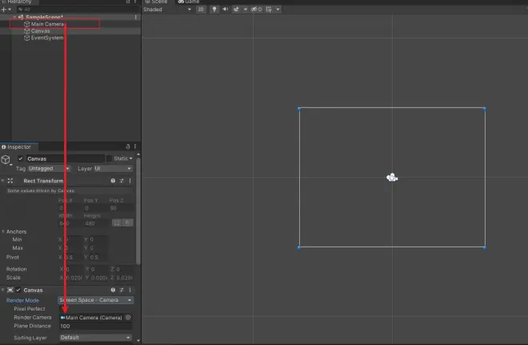This screenshot has width=528, height=345.
Task: Toggle the scene grid icon
Action: click(x=269, y=10)
